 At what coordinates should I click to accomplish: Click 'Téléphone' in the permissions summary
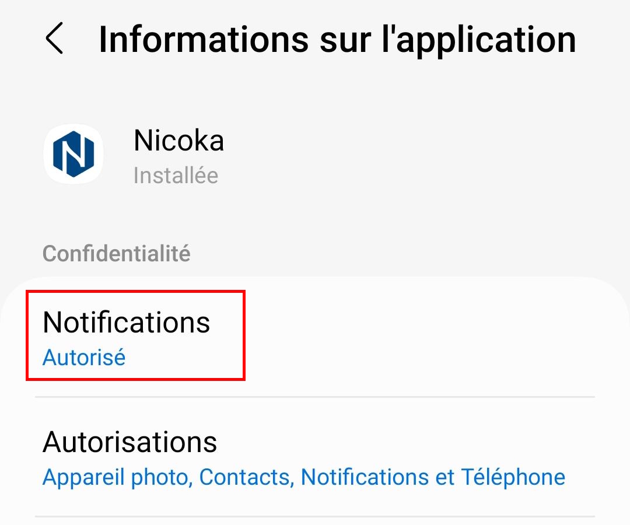[x=513, y=477]
